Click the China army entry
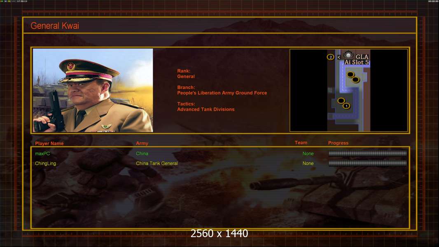Image resolution: width=439 pixels, height=247 pixels. coord(142,154)
